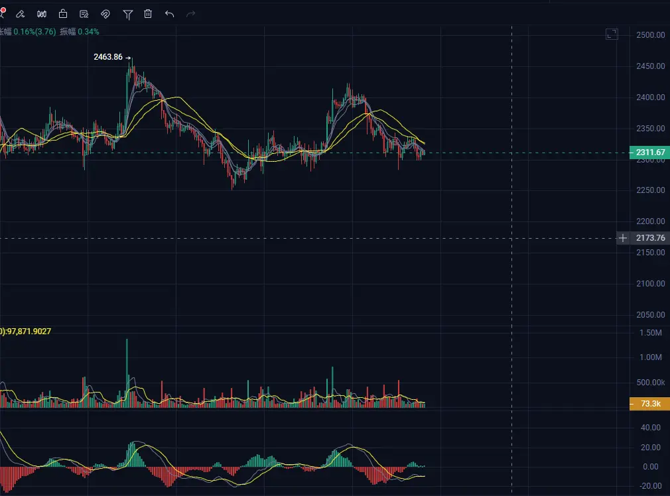Delete drawings with the trash icon
The image size is (670, 496).
148,14
